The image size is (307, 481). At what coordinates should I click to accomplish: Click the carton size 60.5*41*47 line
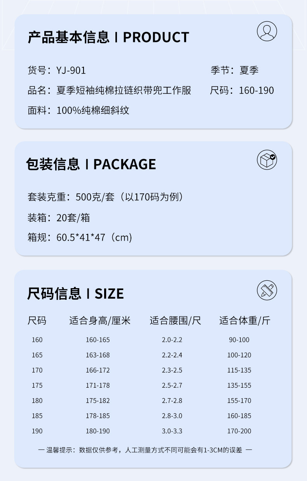[80, 237]
